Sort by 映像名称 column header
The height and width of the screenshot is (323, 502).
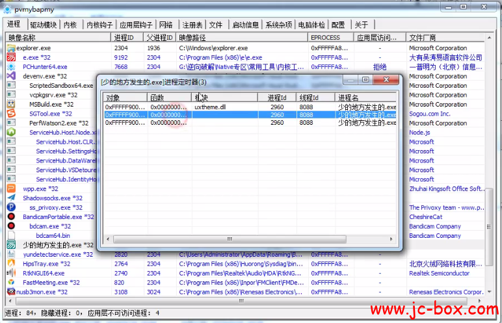point(59,38)
